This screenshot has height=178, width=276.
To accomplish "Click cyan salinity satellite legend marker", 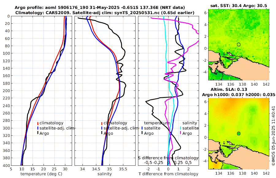I will [x=181, y=128].
